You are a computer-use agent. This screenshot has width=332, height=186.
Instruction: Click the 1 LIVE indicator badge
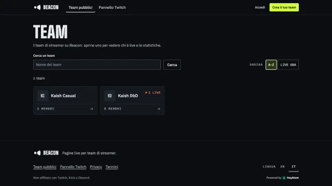[153, 92]
